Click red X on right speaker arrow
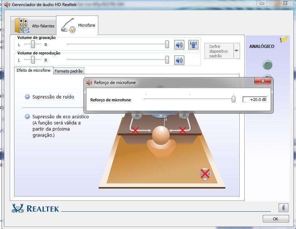Screen dimensions: 296x229 (x=183, y=130)
